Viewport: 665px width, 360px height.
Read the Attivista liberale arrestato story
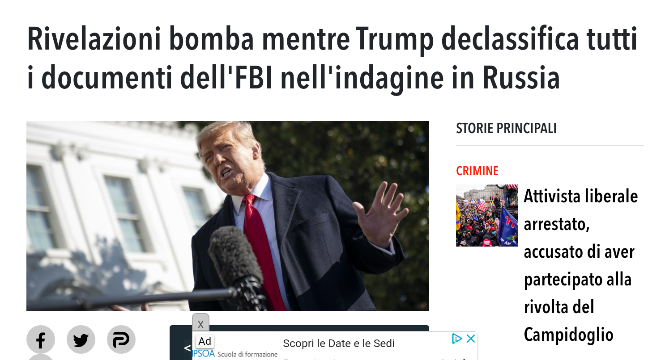point(581,265)
